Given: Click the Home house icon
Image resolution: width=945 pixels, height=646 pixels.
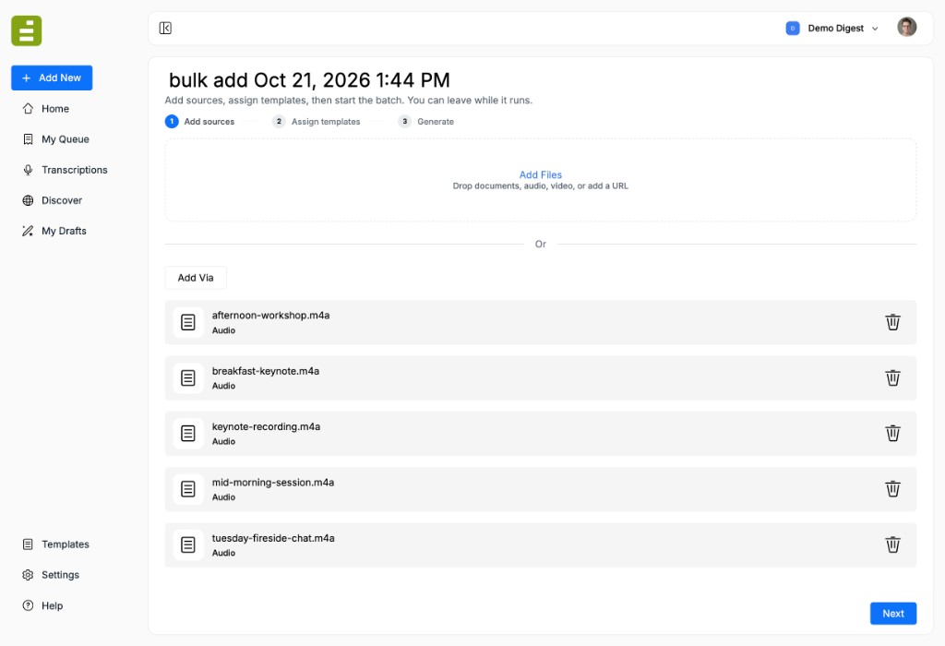Looking at the screenshot, I should tap(28, 109).
